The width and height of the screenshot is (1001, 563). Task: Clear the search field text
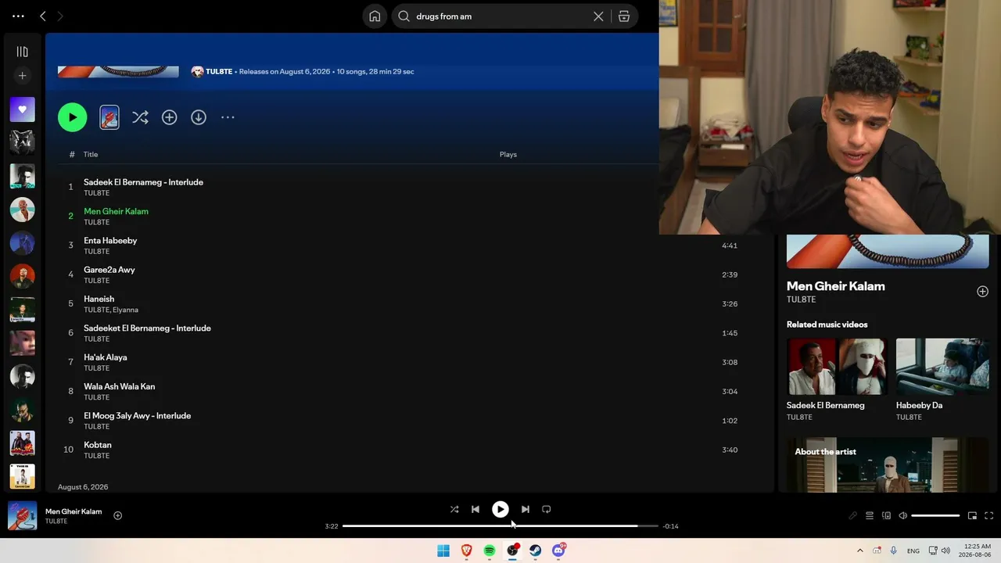pos(598,16)
